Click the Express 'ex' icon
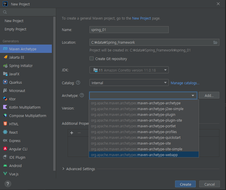This screenshot has height=190, width=226. pos(5,140)
